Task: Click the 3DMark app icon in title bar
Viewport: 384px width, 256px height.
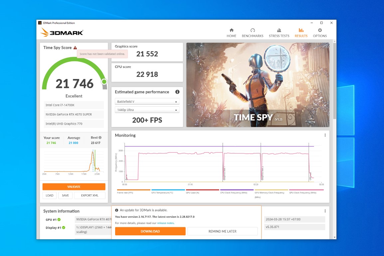Action: click(40, 23)
